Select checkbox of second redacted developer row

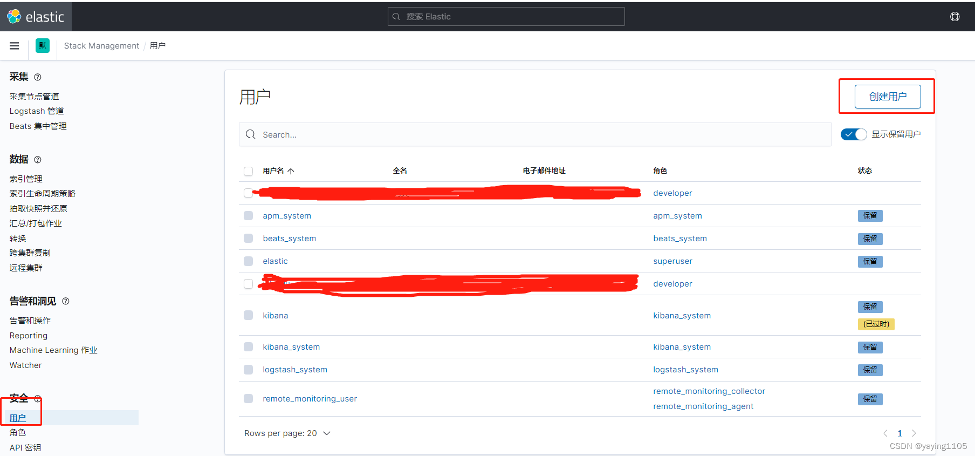[x=248, y=284]
